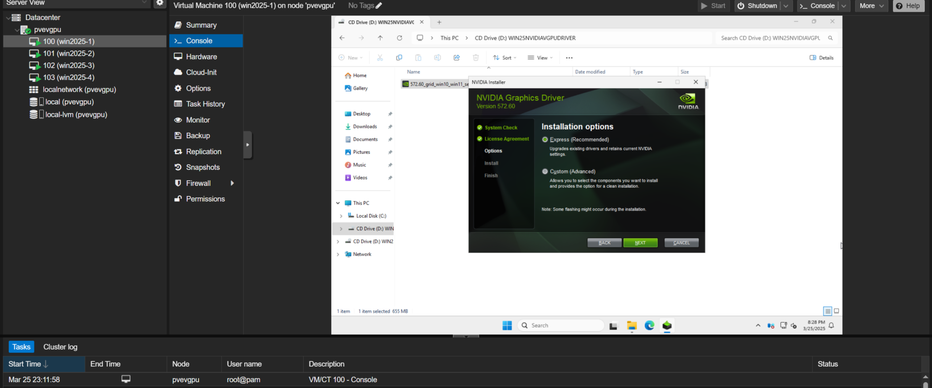Click CANCEL in the NVIDIA installer
The image size is (932, 388).
tap(682, 242)
